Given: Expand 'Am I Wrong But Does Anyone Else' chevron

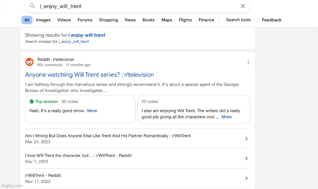Looking at the screenshot, I should 246,139.
